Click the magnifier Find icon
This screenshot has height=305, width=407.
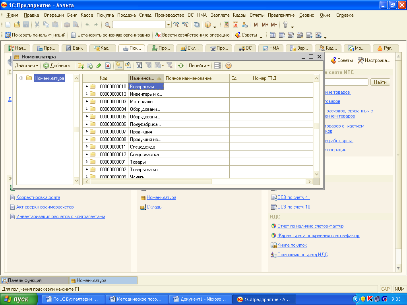107,25
